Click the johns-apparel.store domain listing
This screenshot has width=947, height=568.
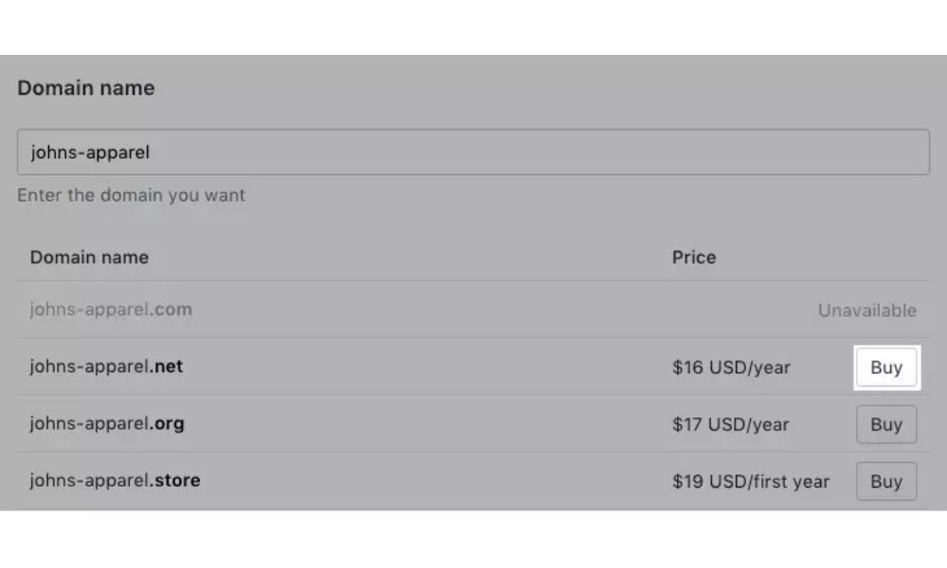coord(115,481)
